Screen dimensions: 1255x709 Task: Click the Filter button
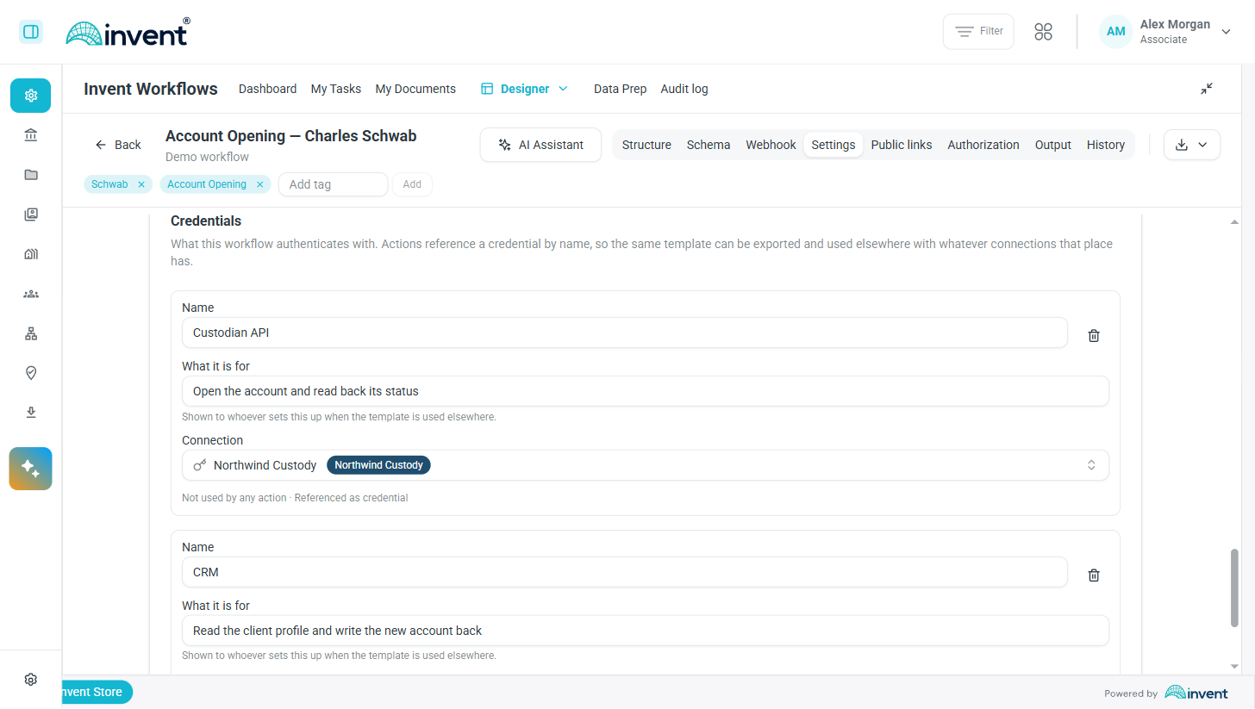[x=978, y=31]
